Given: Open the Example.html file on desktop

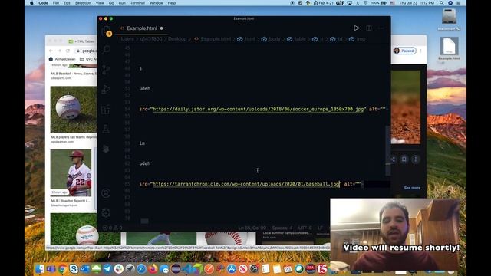Looking at the screenshot, I should click(449, 48).
